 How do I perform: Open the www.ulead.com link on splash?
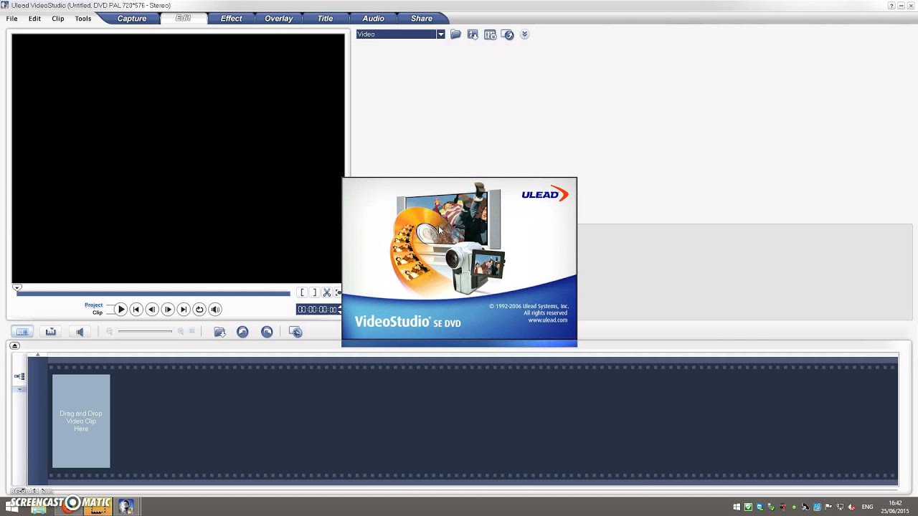[547, 320]
